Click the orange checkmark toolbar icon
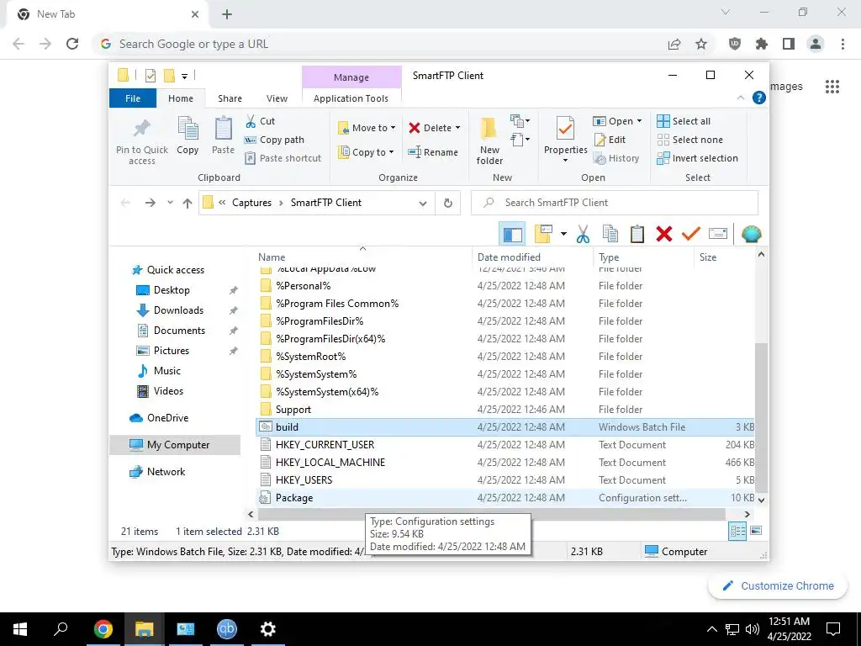The height and width of the screenshot is (646, 861). 691,235
